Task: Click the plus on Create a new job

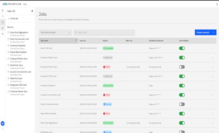Action: click(214, 32)
